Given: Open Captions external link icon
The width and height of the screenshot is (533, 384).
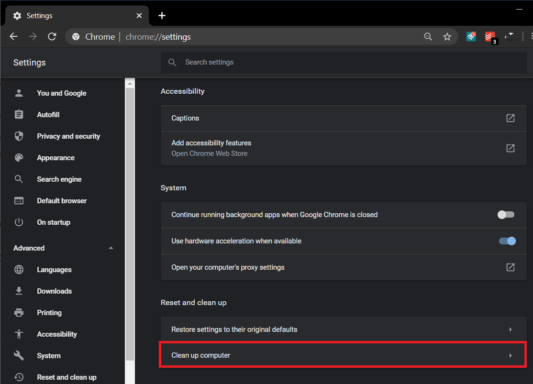Looking at the screenshot, I should (x=511, y=118).
